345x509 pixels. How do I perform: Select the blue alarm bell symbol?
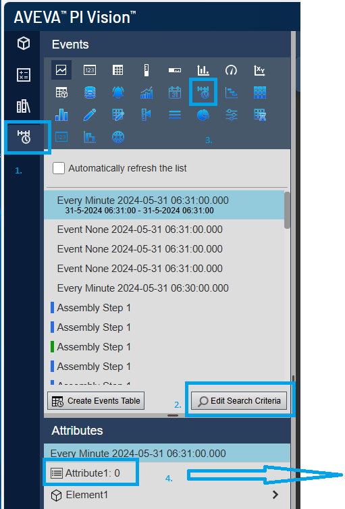118,92
